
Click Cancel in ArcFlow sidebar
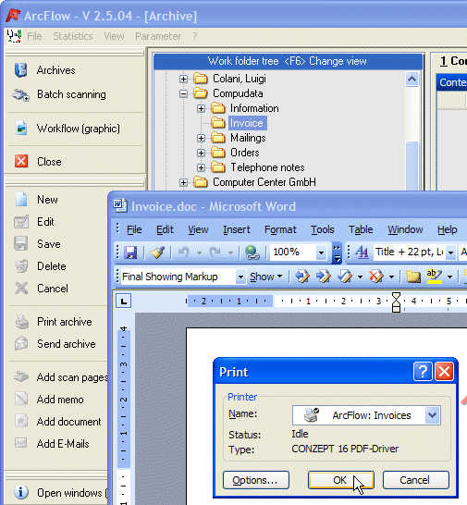tap(52, 289)
